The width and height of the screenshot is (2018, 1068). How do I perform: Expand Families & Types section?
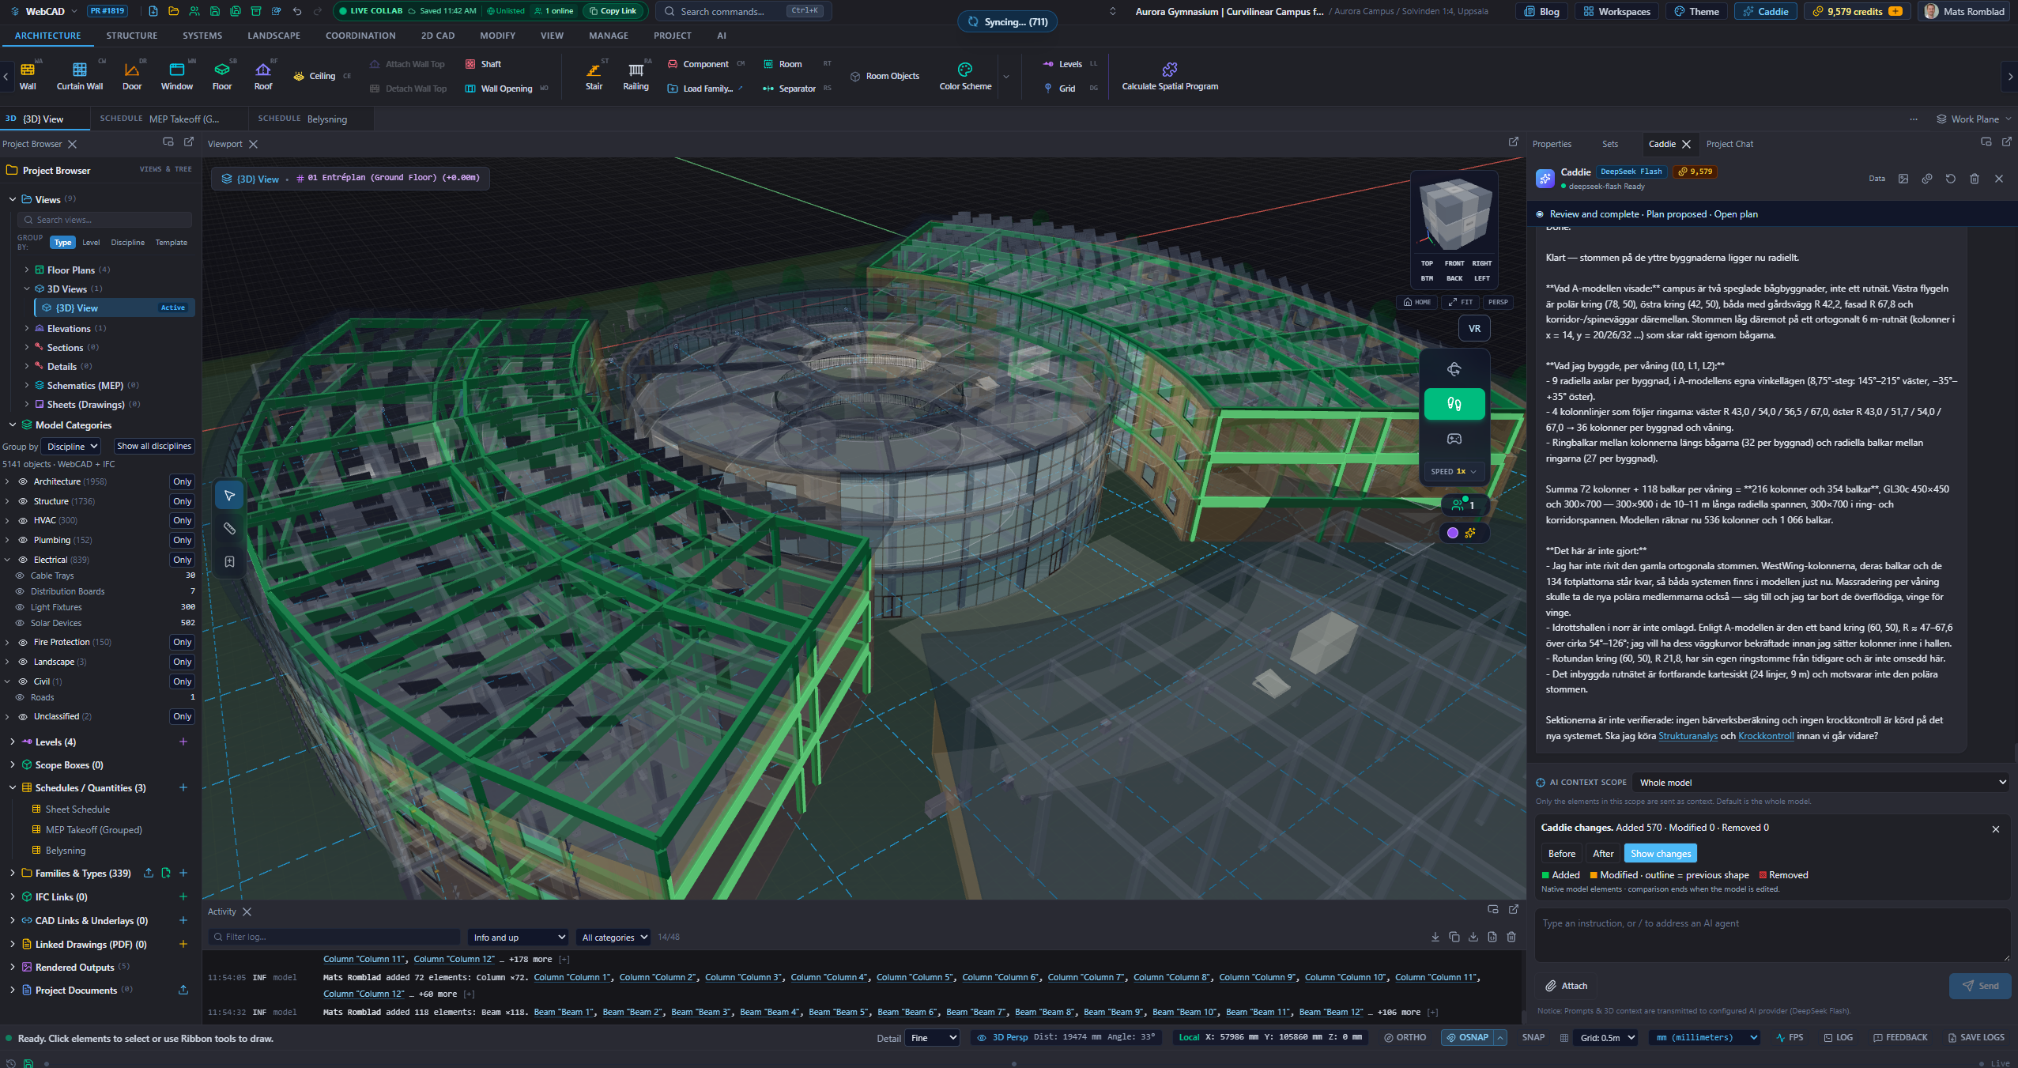[13, 873]
